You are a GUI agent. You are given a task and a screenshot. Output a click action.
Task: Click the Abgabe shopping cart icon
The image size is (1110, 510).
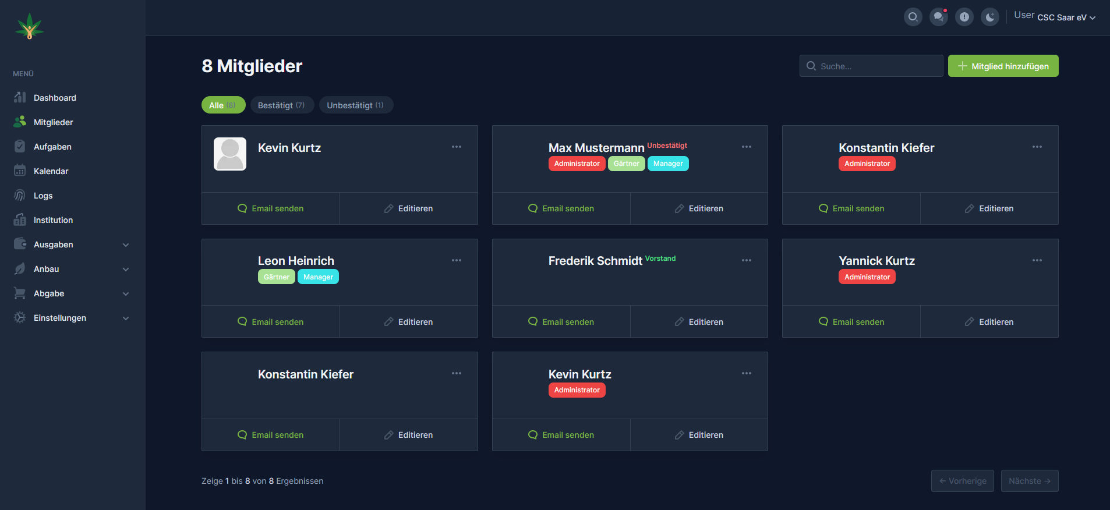pos(20,293)
